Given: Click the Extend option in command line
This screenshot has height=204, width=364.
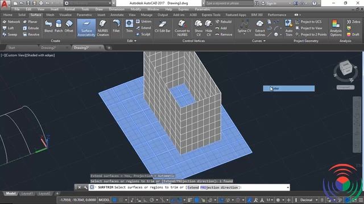Looking at the screenshot, I should pos(193,188).
